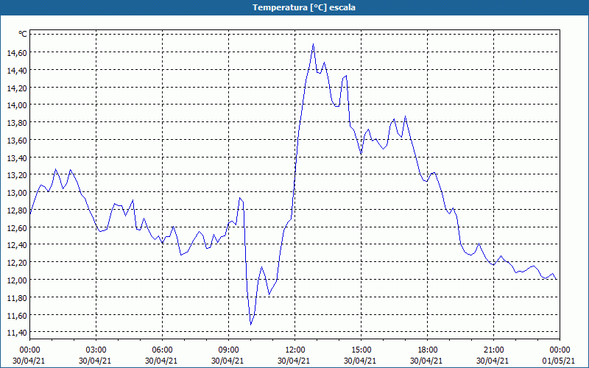Click the 13,20 y-axis value
589x368 pixels.
[x=17, y=175]
